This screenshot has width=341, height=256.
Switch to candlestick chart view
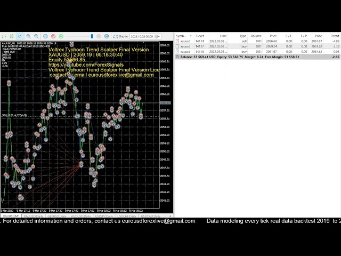coord(12,36)
